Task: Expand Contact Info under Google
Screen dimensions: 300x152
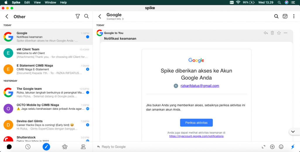Action: coord(115,19)
